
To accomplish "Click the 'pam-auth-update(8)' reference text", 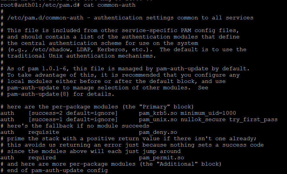I will [38, 94].
